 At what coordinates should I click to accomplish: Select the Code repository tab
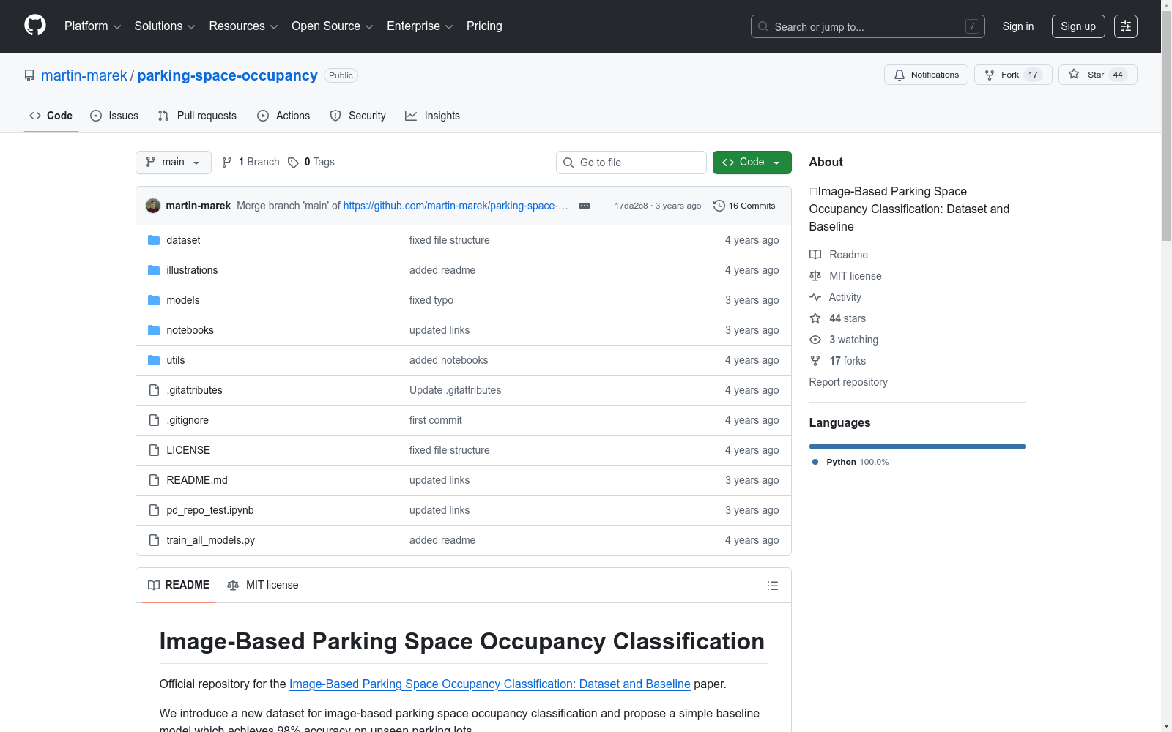click(x=51, y=116)
